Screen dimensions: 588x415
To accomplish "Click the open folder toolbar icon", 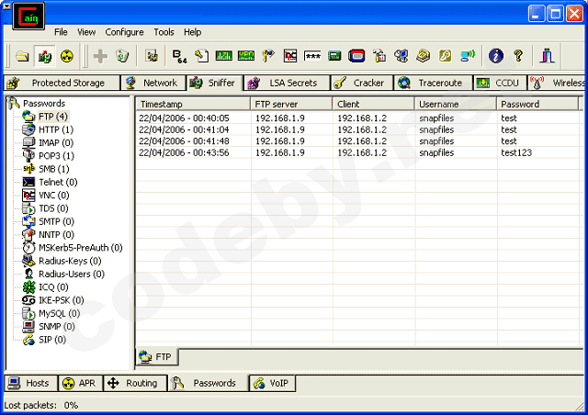I will click(x=23, y=56).
